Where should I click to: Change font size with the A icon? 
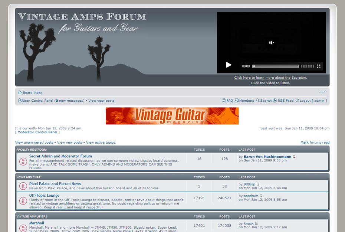coord(323,92)
